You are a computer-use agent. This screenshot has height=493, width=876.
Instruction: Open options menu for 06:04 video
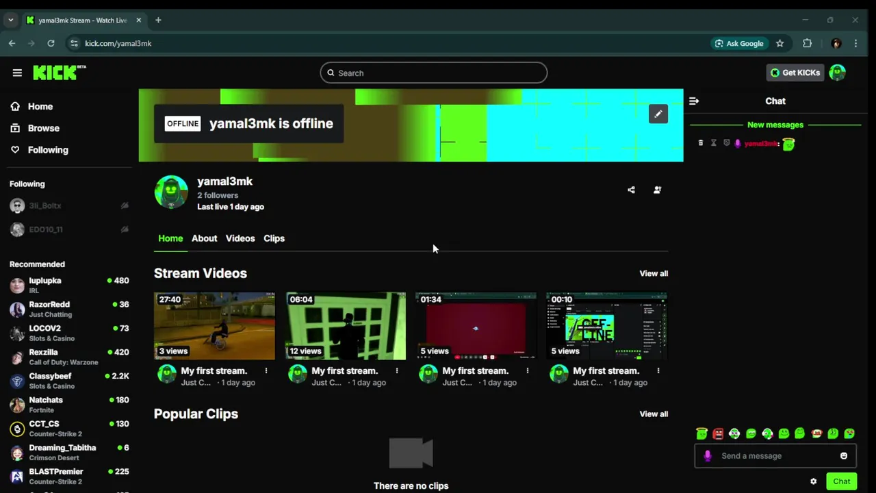click(397, 370)
